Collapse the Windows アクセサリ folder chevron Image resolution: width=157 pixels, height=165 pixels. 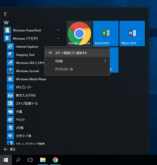pyautogui.click(x=58, y=39)
